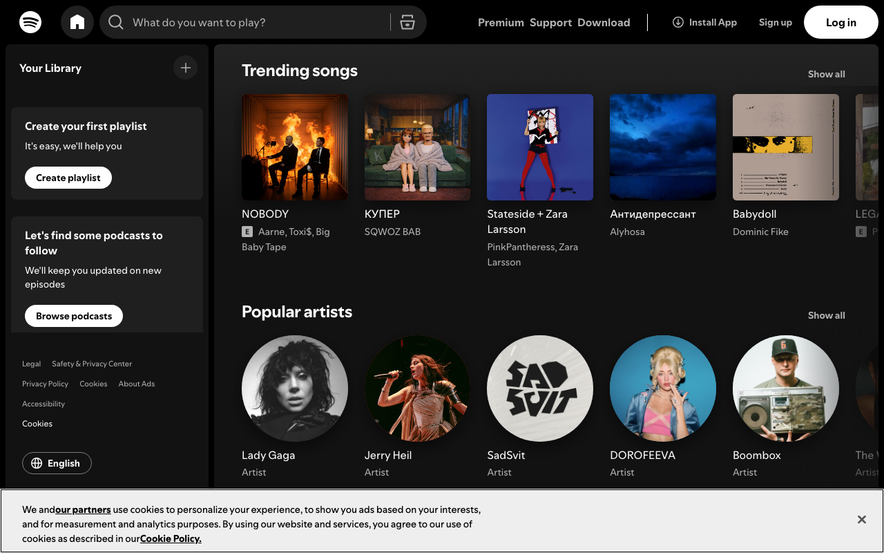Click inside the search input field

[256, 22]
